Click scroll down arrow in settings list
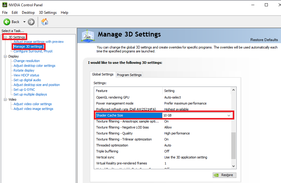Image resolution: width=281 pixels, height=183 pixels. tap(233, 166)
